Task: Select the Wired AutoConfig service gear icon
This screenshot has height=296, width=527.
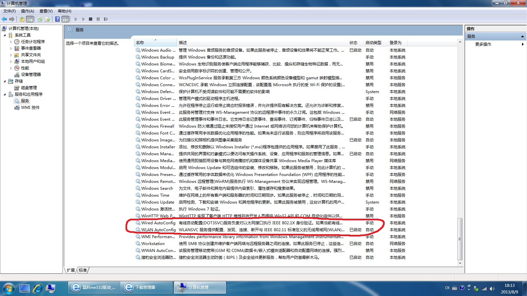Action: coord(138,223)
